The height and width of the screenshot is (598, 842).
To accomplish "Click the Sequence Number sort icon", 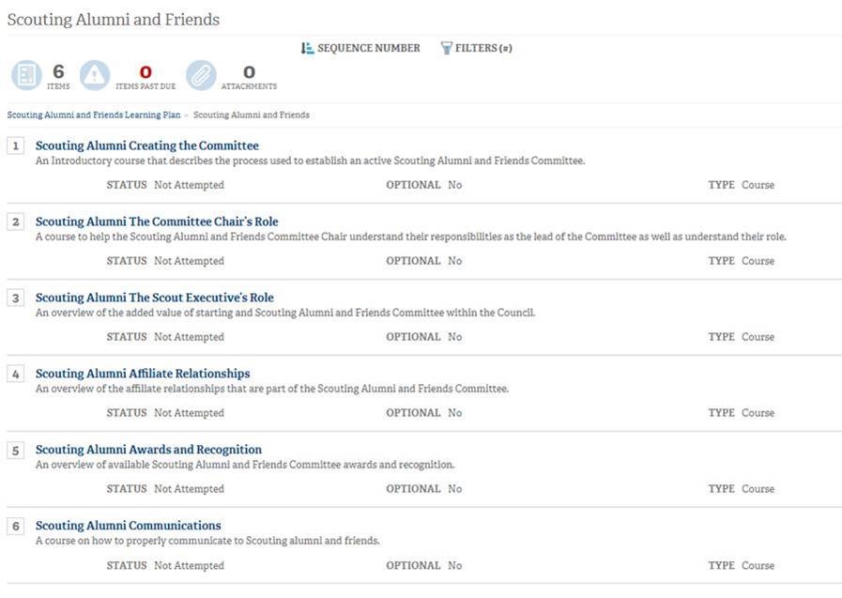I will click(307, 48).
